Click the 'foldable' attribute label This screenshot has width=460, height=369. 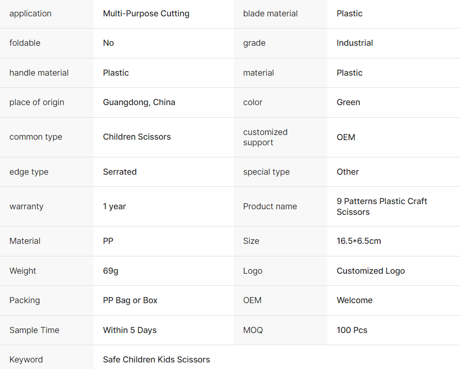(x=25, y=43)
